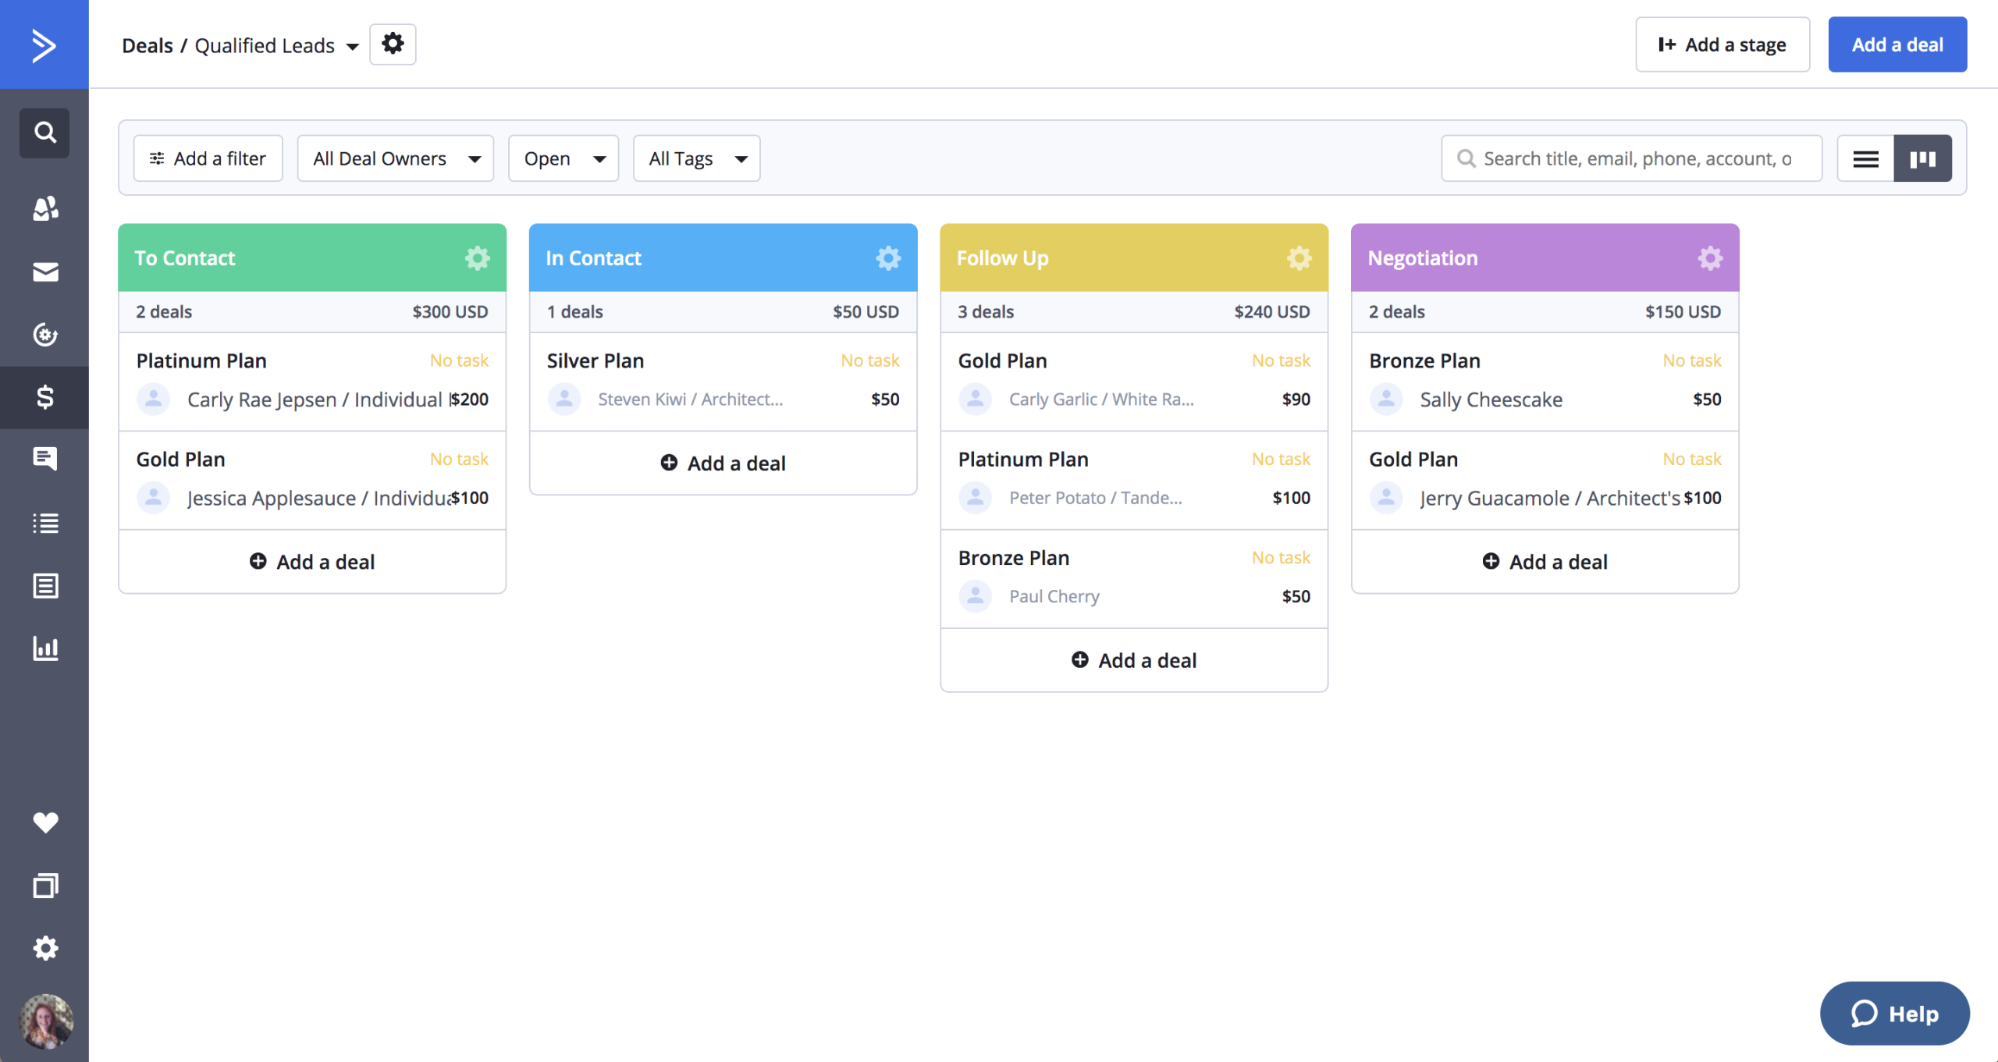Open Conversations from the sidebar
The width and height of the screenshot is (1998, 1062).
(44, 459)
